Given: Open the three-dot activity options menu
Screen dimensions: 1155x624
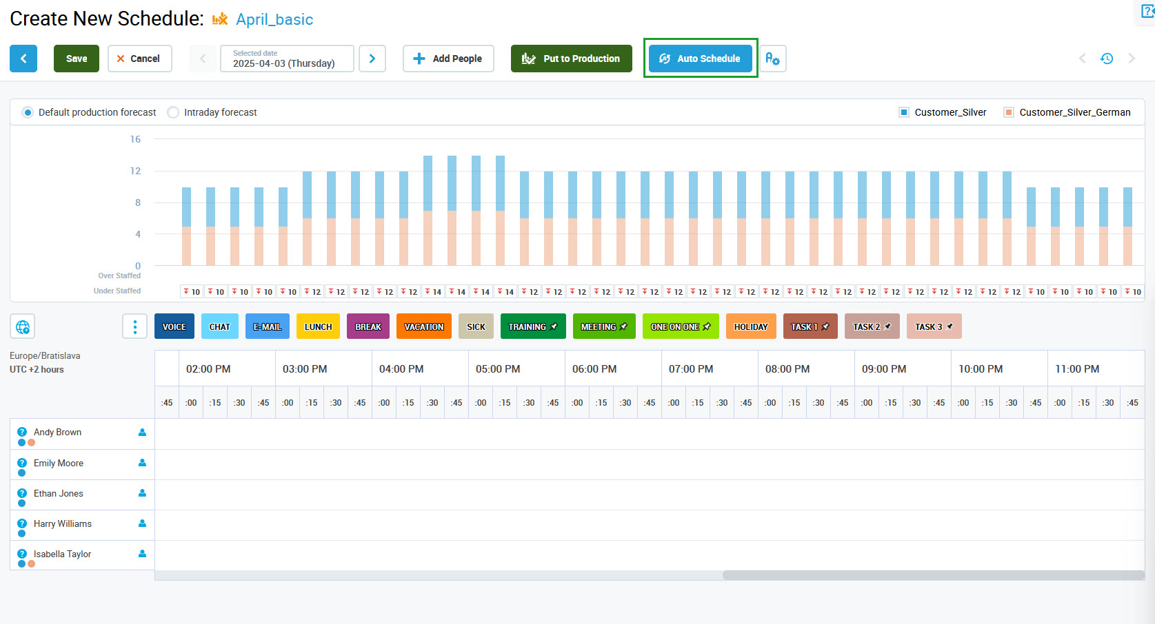Looking at the screenshot, I should [135, 326].
